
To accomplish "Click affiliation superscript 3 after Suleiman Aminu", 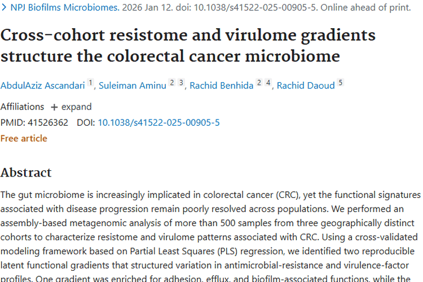I will point(181,83).
